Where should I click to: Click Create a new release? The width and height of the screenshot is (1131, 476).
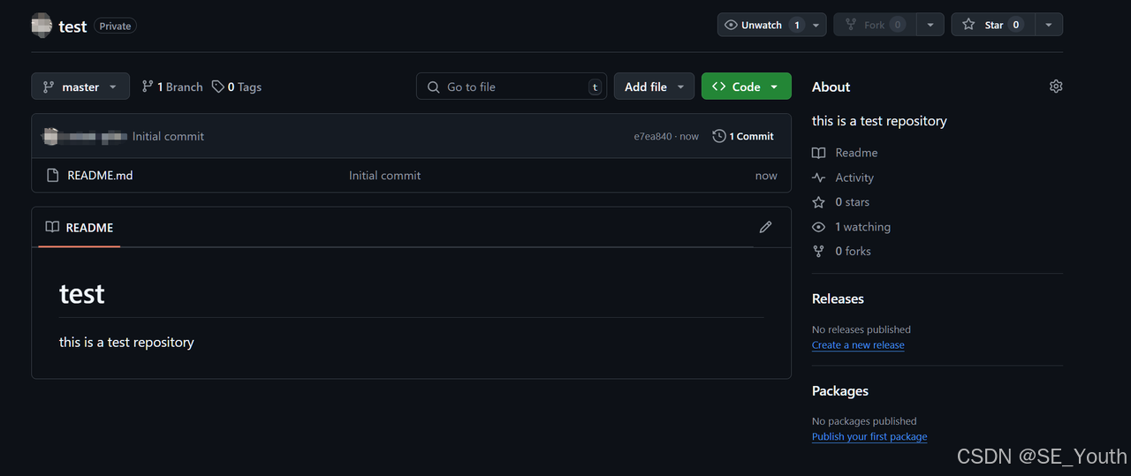tap(858, 345)
